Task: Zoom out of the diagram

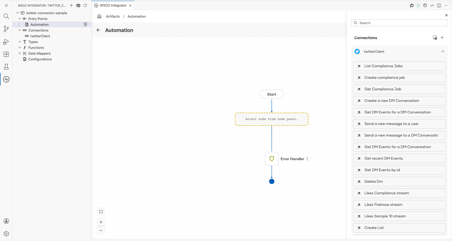Action: click(x=101, y=230)
